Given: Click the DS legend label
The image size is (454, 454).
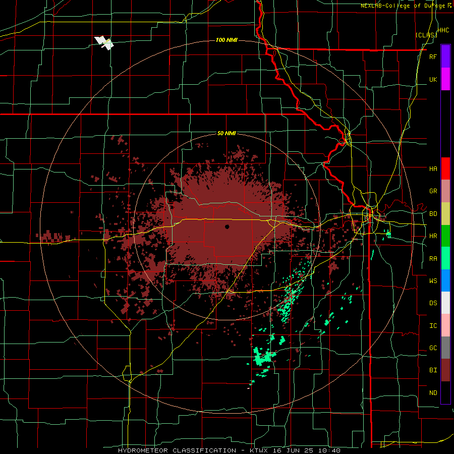Looking at the screenshot, I should point(433,303).
